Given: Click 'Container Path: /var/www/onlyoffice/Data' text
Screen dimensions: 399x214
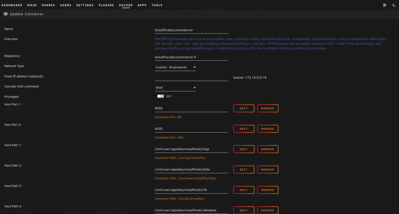Looking at the screenshot, I should click(x=185, y=178).
